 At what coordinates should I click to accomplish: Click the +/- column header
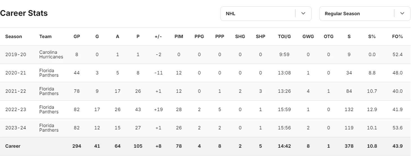[158, 36]
